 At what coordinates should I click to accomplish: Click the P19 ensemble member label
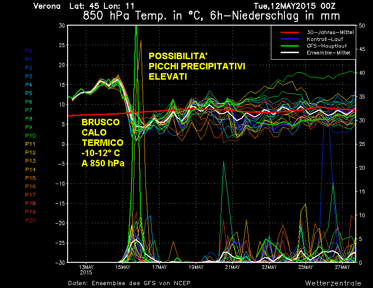pyautogui.click(x=30, y=212)
